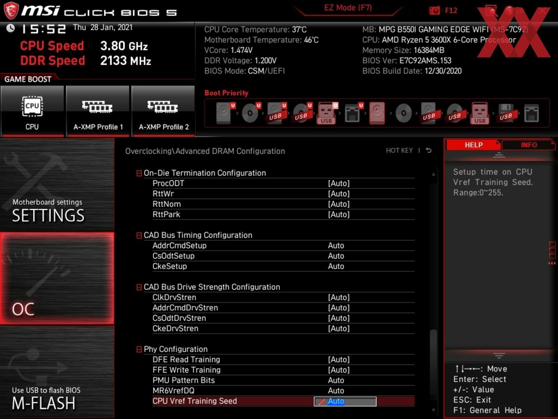Switch to the INFO tab
This screenshot has height=419, width=558.
pos(528,145)
